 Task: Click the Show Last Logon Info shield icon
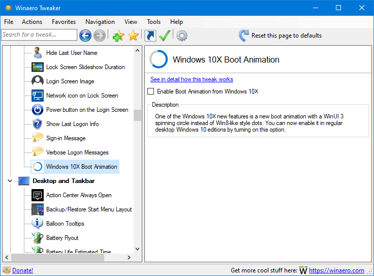(x=38, y=124)
